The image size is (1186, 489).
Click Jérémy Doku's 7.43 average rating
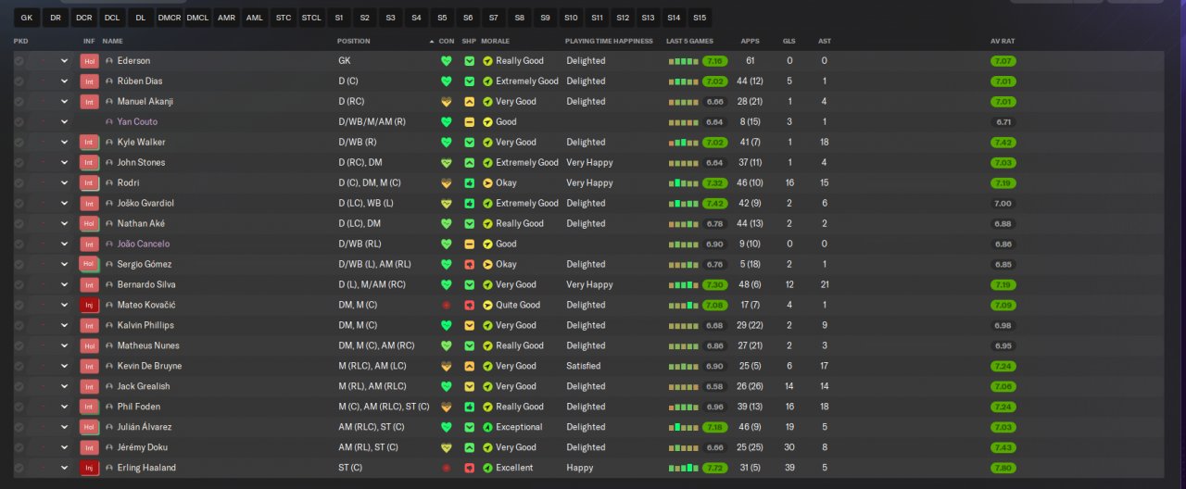coord(1003,448)
